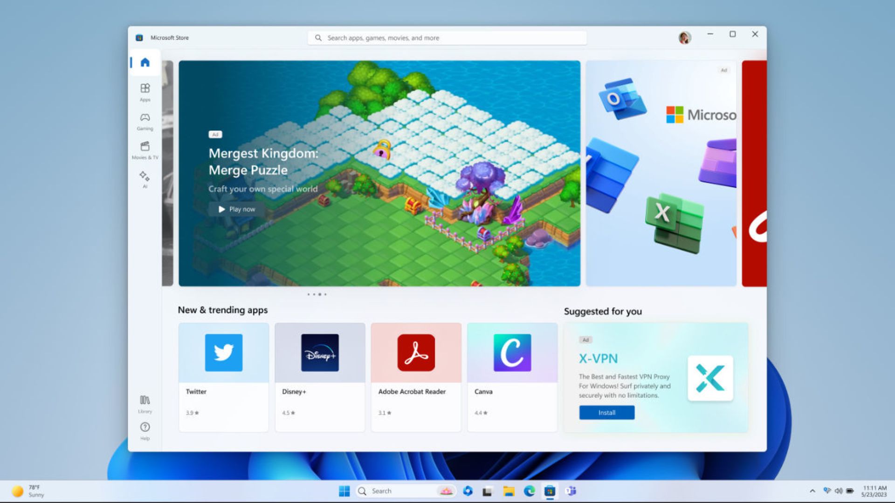The width and height of the screenshot is (895, 503).
Task: Click the Canva 4.4 star rating
Action: tap(481, 413)
